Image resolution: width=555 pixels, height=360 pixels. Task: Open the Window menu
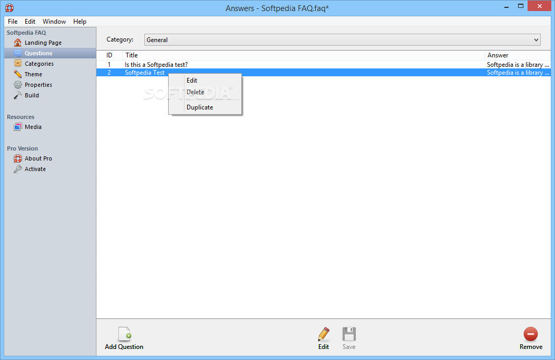pyautogui.click(x=54, y=22)
